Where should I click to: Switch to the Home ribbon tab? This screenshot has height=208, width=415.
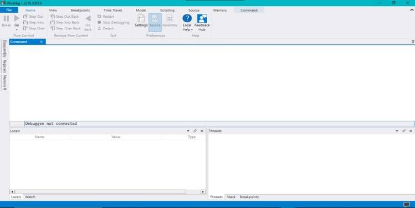[x=30, y=11]
